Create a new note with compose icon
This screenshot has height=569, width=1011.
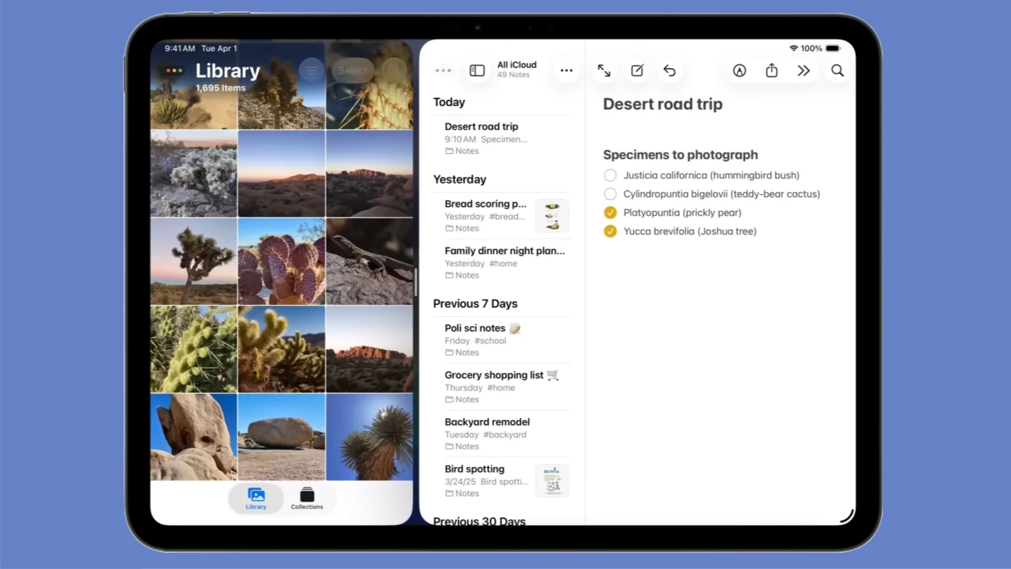click(x=637, y=71)
